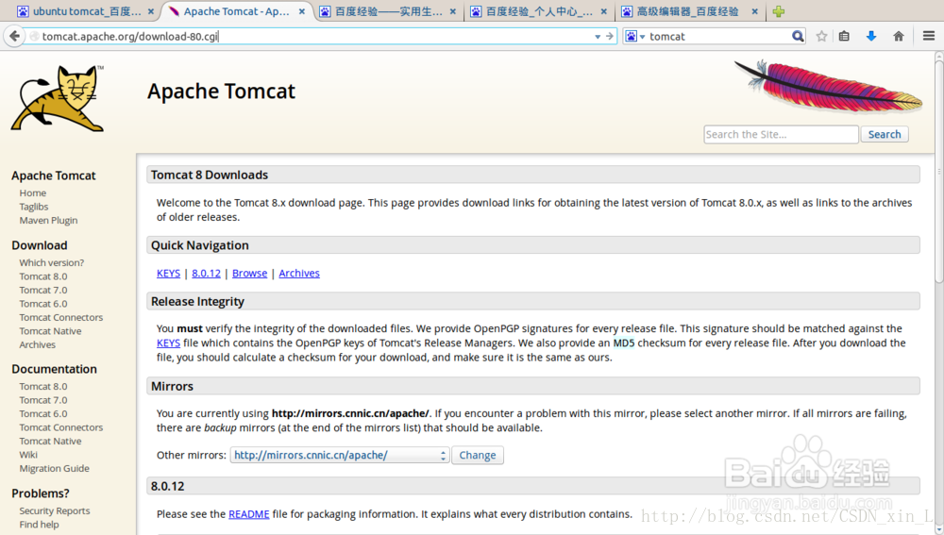This screenshot has width=944, height=535.
Task: Open Home in the sidebar
Action: tap(32, 193)
